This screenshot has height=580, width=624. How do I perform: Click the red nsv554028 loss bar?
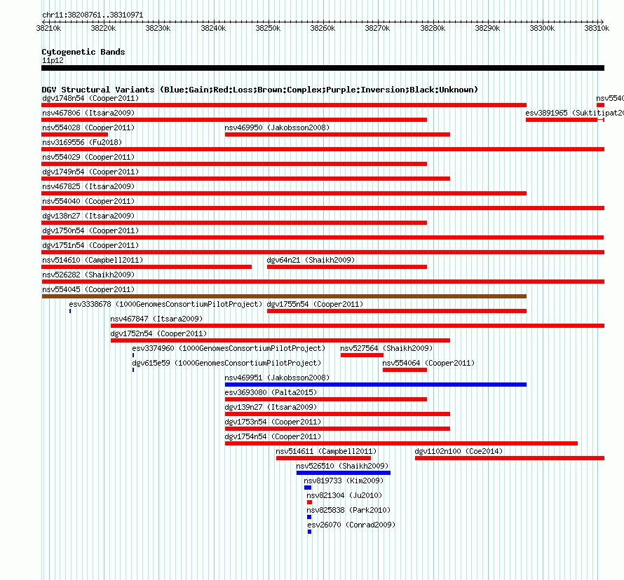75,134
